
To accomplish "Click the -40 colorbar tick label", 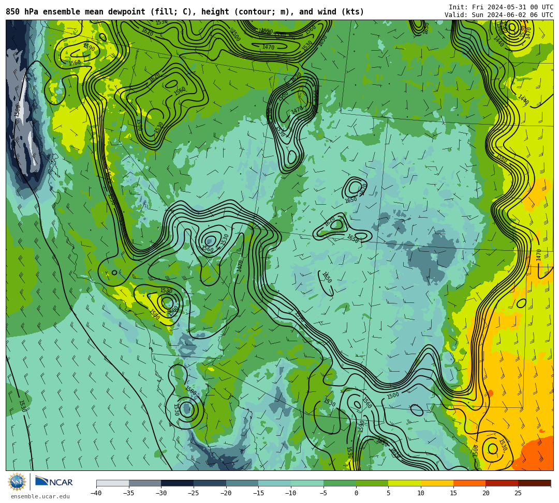I will point(96,493).
